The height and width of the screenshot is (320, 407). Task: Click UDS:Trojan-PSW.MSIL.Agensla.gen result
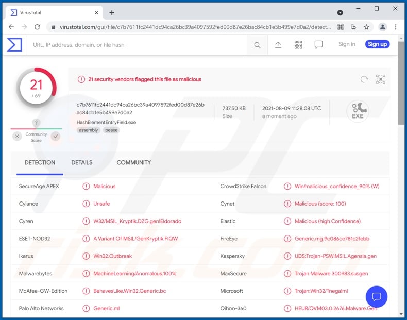335,256
